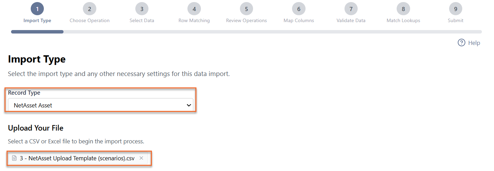
Task: Open the Record Type dropdown
Action: click(x=100, y=105)
